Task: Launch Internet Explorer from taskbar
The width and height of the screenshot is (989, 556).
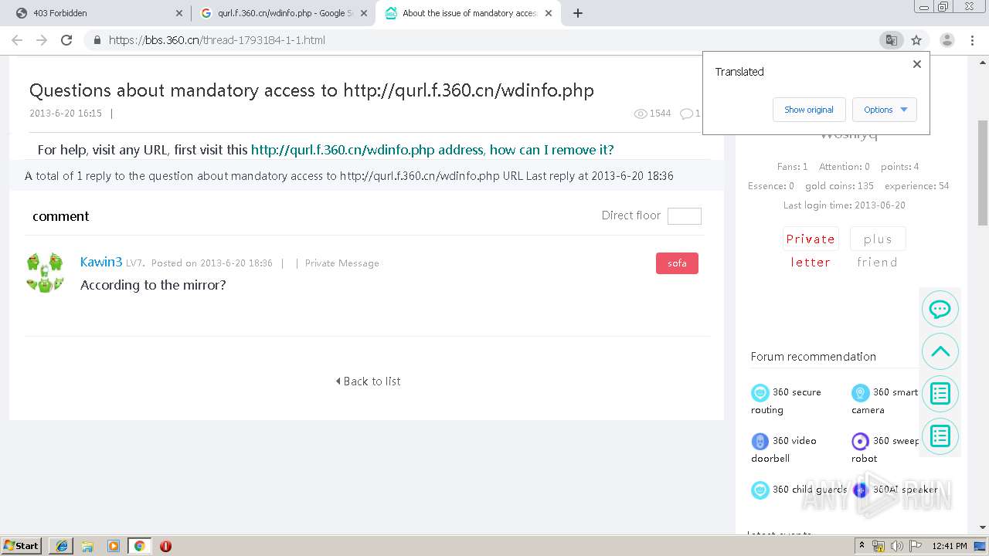Action: click(62, 546)
